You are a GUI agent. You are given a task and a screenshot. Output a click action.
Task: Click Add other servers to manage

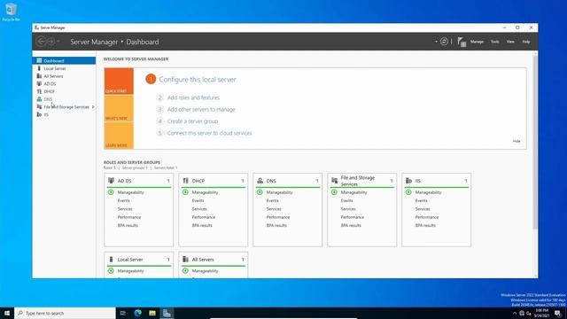201,109
